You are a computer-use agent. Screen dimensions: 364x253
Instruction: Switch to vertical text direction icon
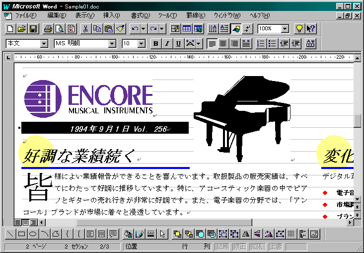point(213,29)
